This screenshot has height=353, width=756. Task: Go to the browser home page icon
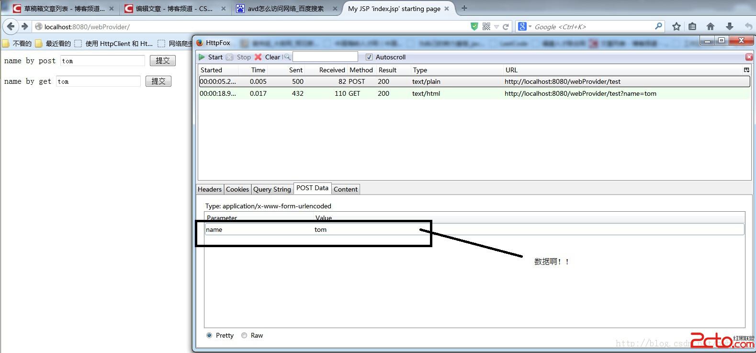click(x=711, y=27)
